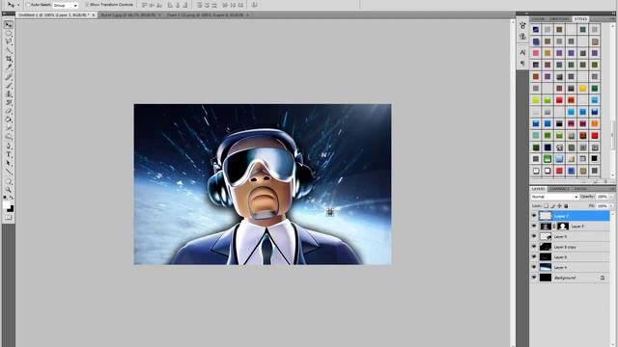This screenshot has width=618, height=347.
Task: Click Align Left Edges in options bar
Action: (x=170, y=5)
